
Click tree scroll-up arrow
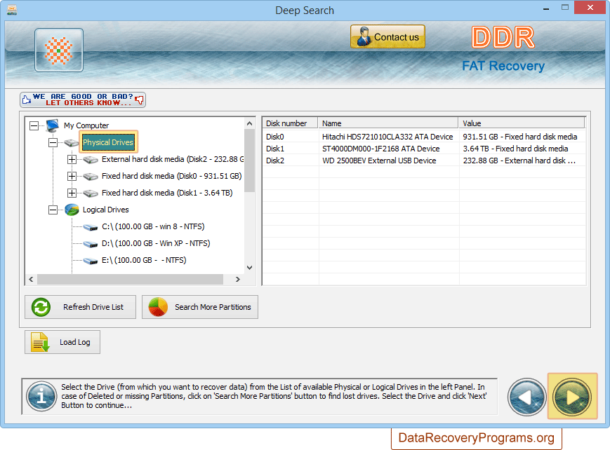point(249,123)
